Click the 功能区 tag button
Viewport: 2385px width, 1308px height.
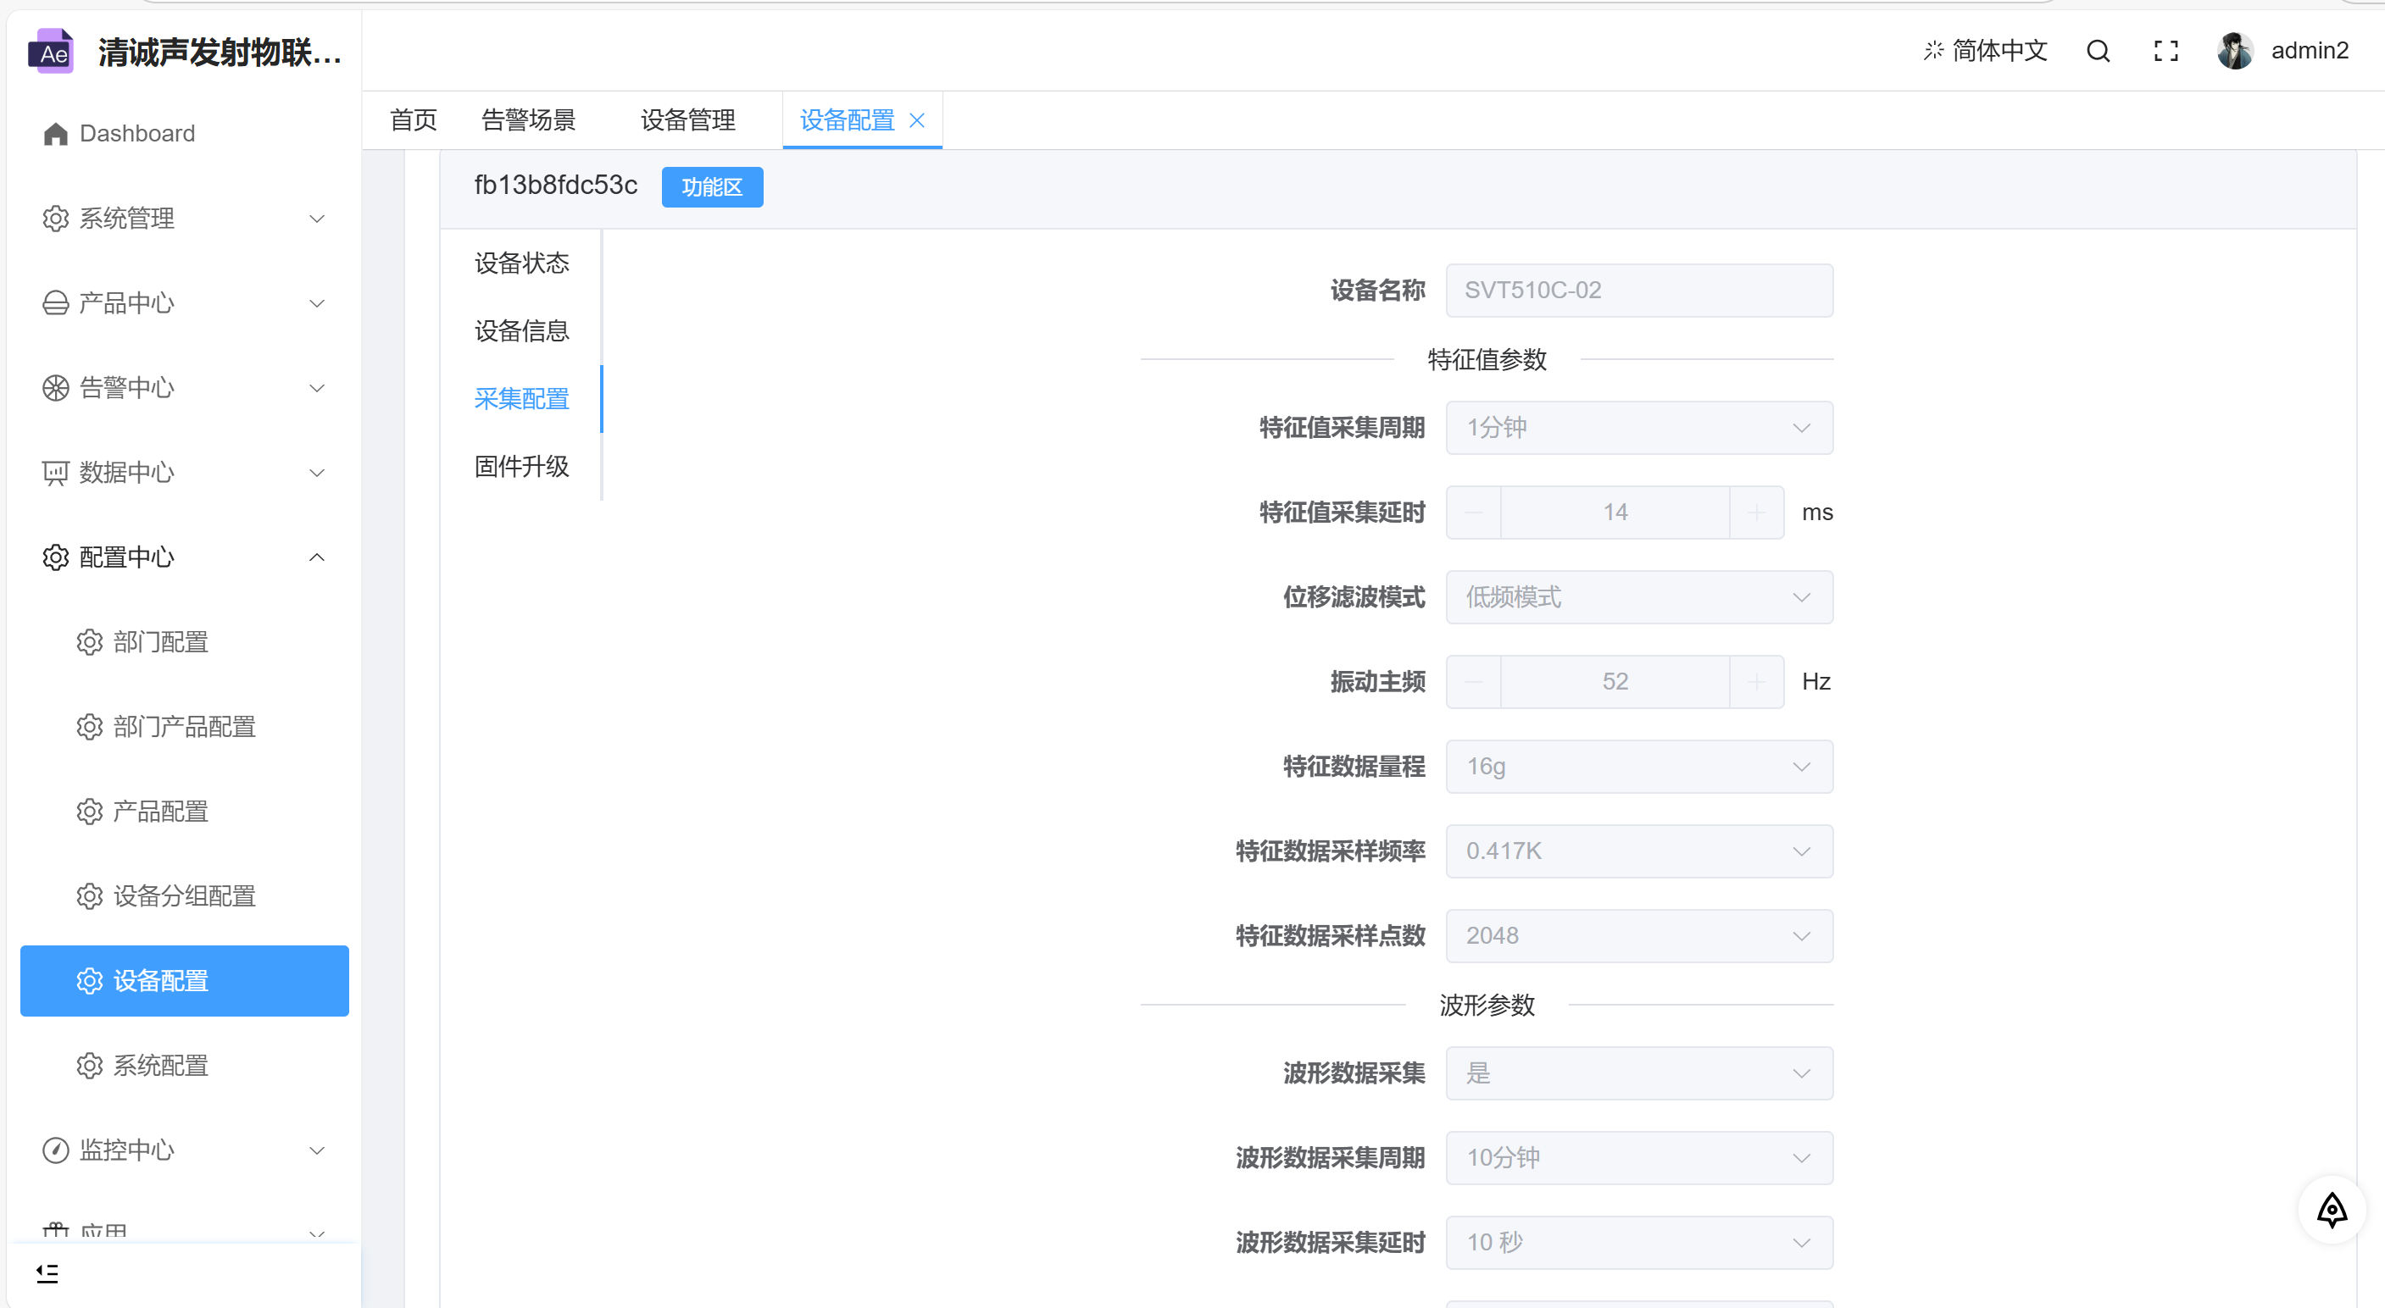tap(712, 186)
